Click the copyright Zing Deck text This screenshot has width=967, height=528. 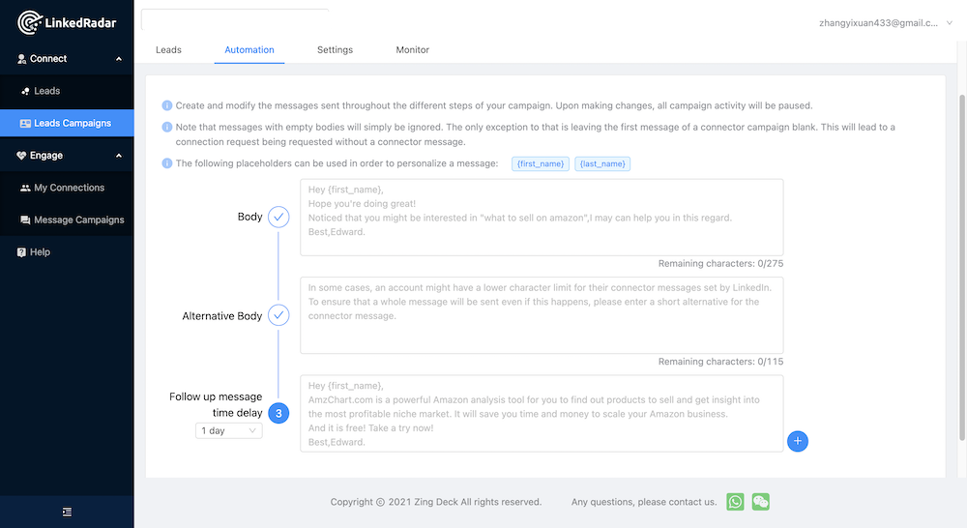click(435, 502)
